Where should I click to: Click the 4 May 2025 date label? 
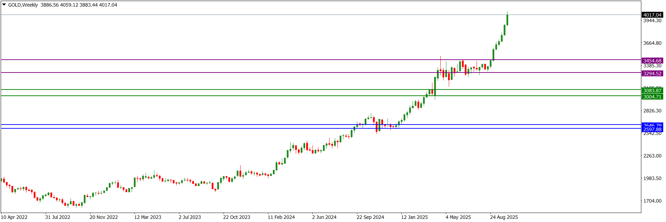point(458,217)
